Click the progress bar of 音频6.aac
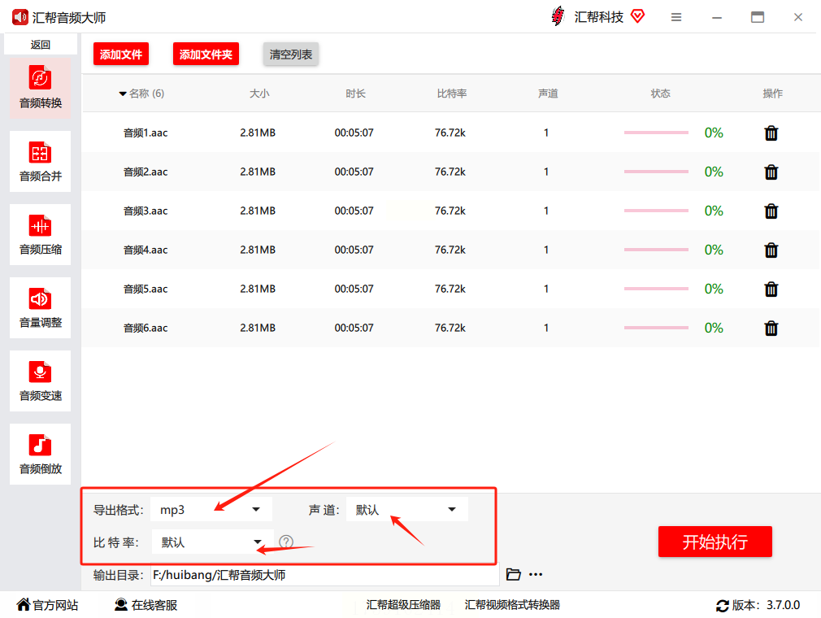Screen dimensions: 821x618 pos(656,328)
